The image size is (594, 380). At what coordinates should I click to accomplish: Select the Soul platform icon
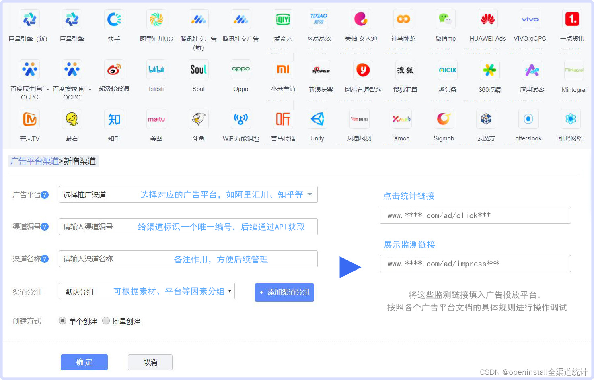pyautogui.click(x=199, y=69)
